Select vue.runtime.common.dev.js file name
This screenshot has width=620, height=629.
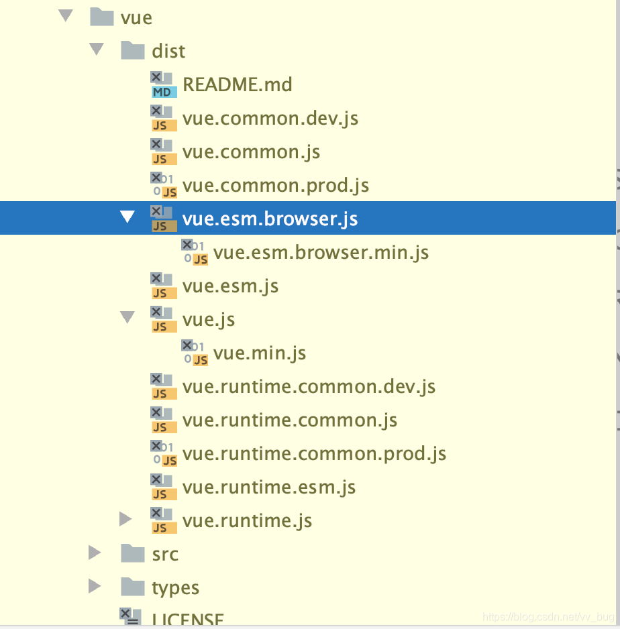(309, 388)
